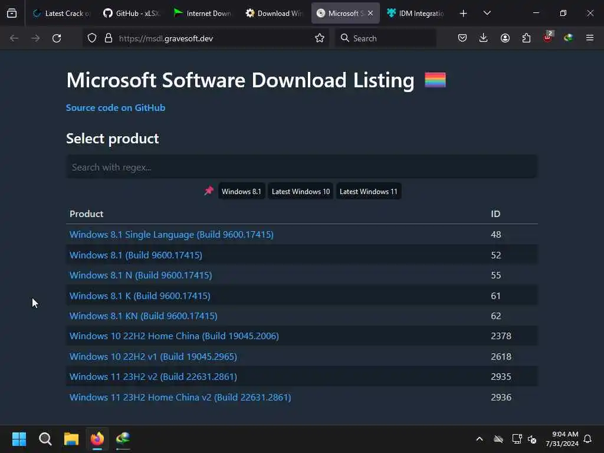Reload the current page

[57, 38]
